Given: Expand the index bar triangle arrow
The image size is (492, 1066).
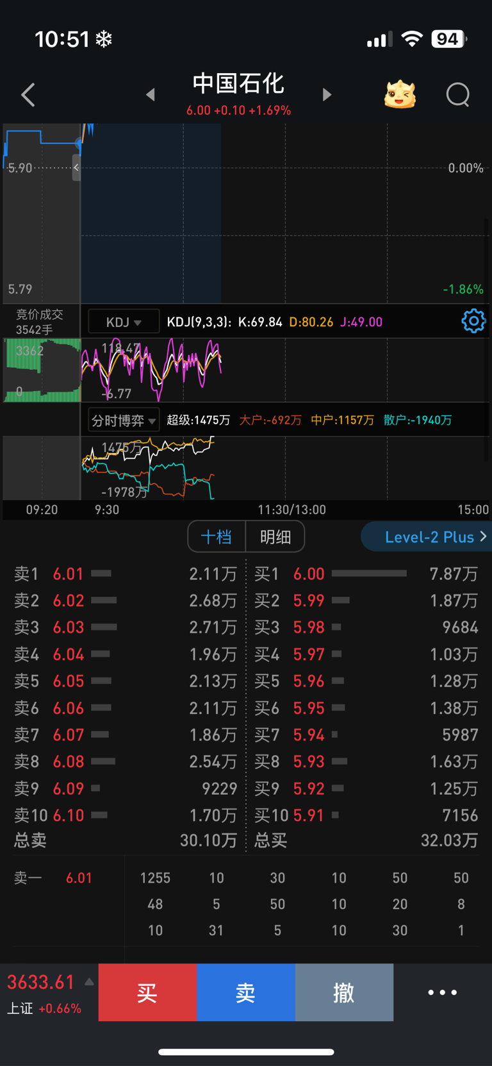Looking at the screenshot, I should click(89, 981).
